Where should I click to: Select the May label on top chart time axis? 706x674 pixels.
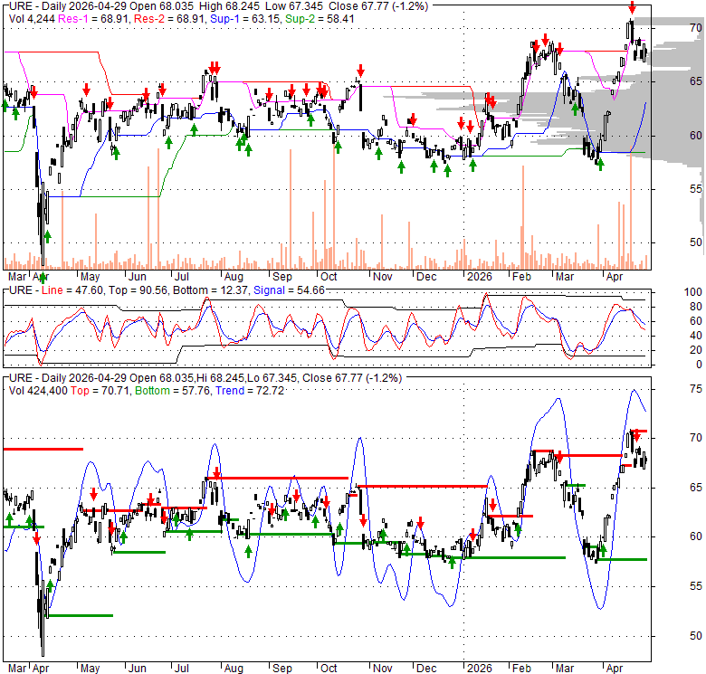point(90,277)
